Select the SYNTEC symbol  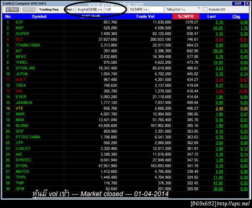[x=24, y=160]
